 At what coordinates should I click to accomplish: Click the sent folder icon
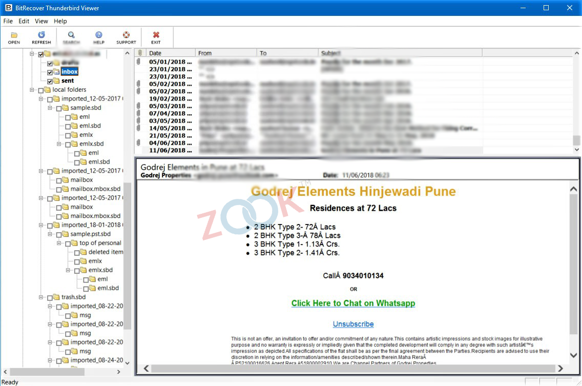[56, 80]
